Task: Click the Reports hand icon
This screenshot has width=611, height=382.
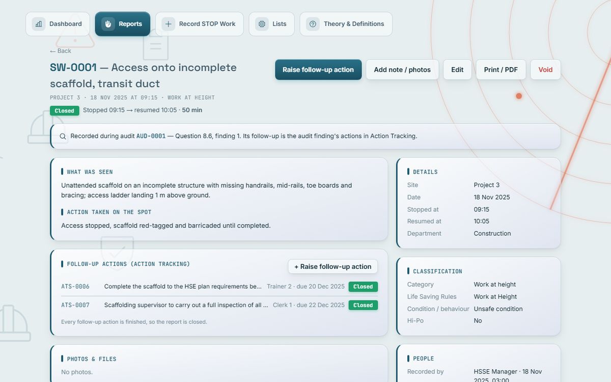Action: pyautogui.click(x=108, y=24)
